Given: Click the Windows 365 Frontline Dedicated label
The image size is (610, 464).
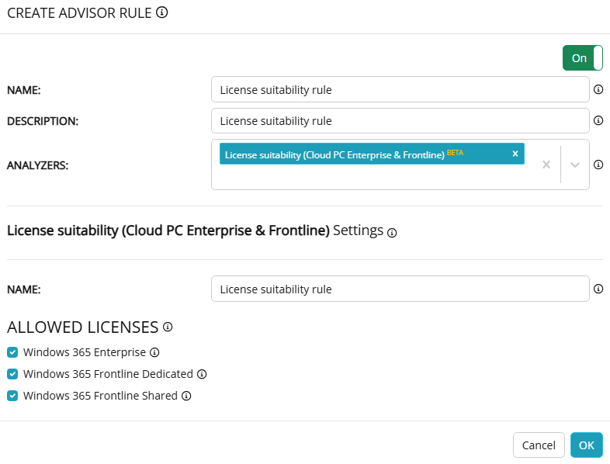Looking at the screenshot, I should pyautogui.click(x=108, y=374).
